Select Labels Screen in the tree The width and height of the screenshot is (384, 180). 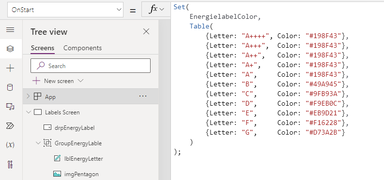[x=62, y=112]
